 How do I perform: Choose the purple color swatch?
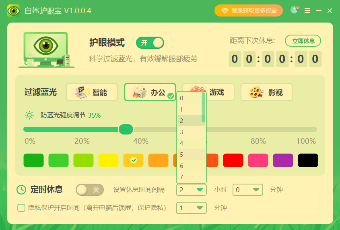click(283, 160)
